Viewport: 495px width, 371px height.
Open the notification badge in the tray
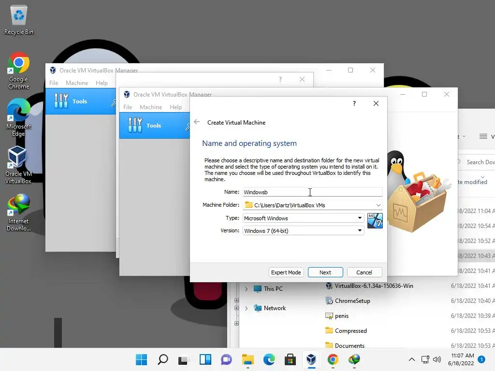481,359
